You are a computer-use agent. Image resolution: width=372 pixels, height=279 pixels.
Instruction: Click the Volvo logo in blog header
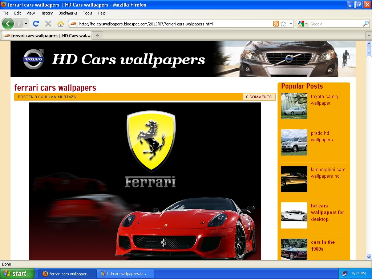(33, 59)
